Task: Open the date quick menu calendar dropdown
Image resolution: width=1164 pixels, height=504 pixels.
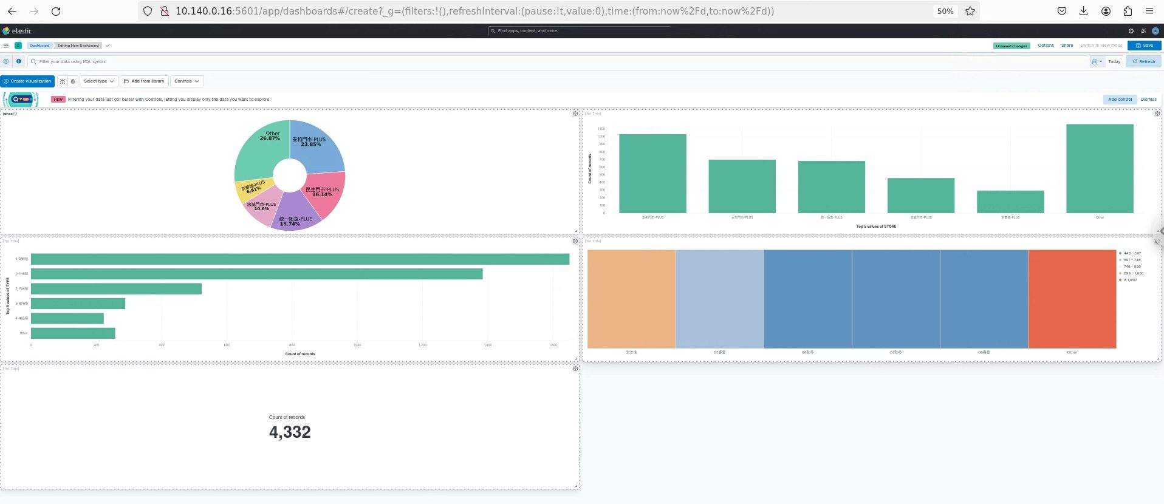Action: pyautogui.click(x=1097, y=61)
